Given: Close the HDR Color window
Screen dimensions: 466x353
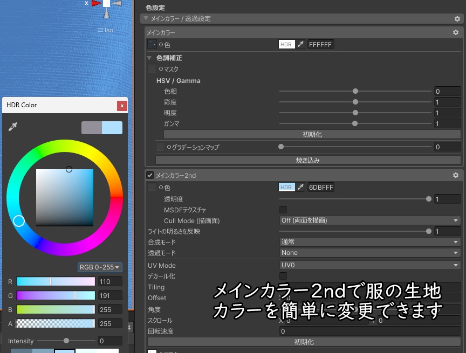Looking at the screenshot, I should pyautogui.click(x=122, y=106).
